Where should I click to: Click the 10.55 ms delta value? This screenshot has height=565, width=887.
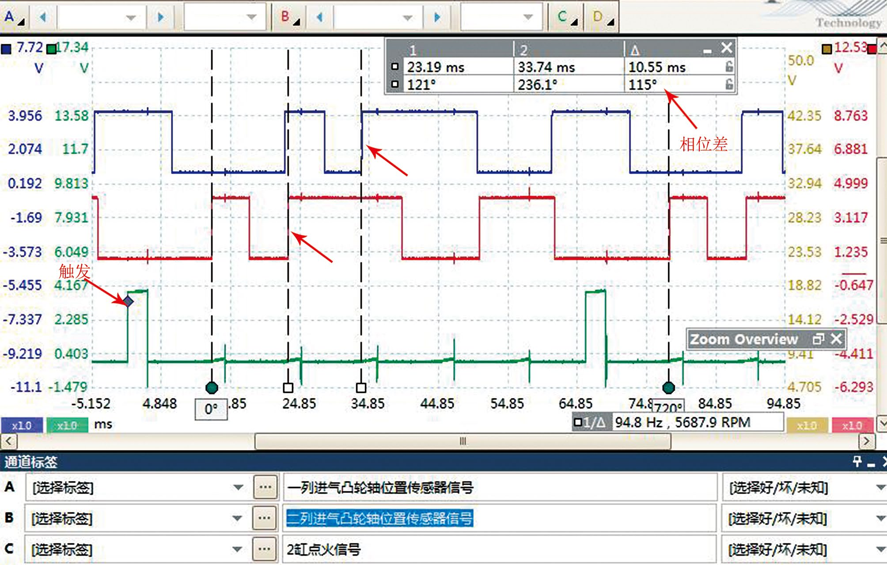pos(657,67)
